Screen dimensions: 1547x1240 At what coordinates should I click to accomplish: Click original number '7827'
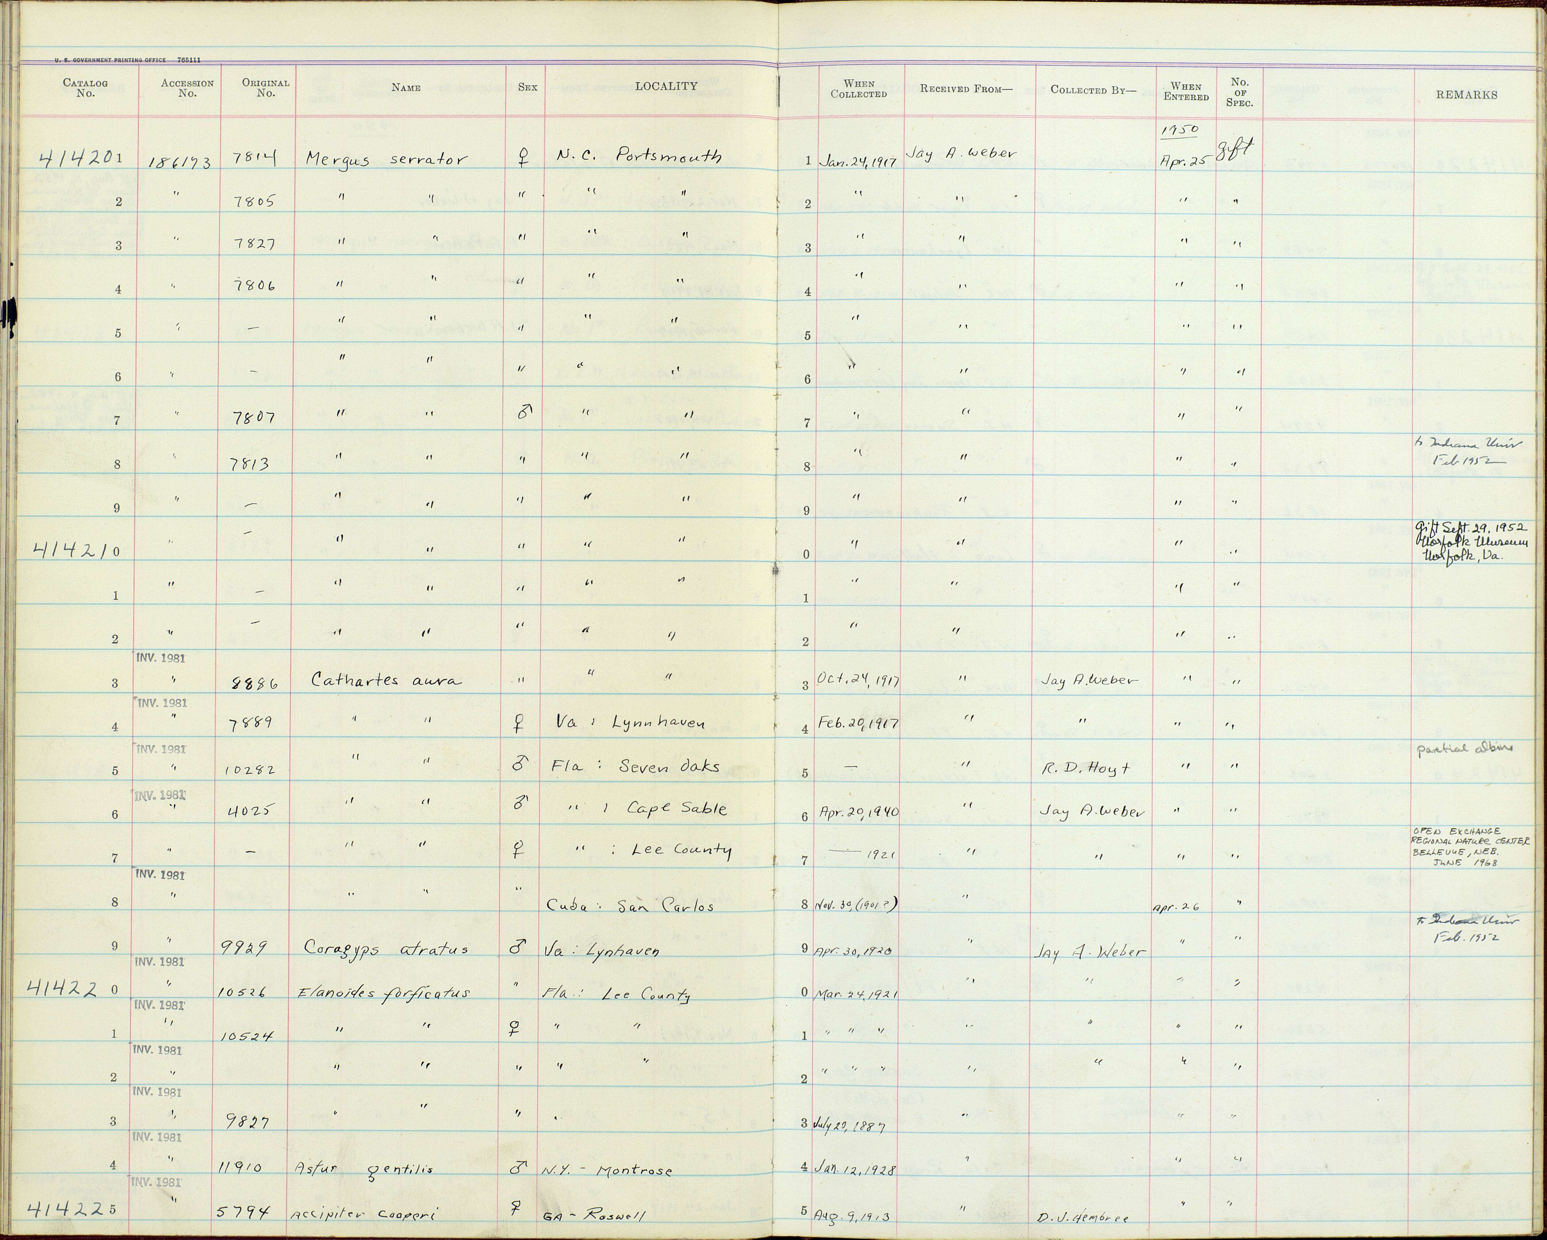(x=255, y=243)
